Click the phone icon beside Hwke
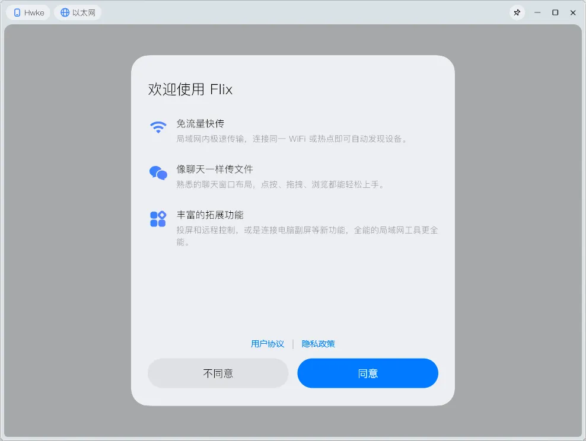 point(17,12)
